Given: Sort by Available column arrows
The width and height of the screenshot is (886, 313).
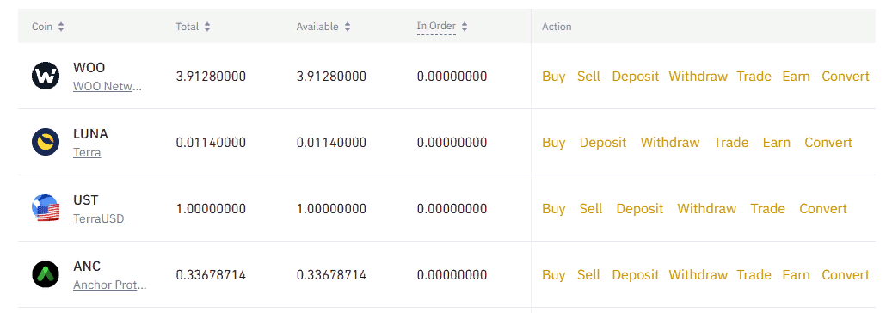Looking at the screenshot, I should tap(348, 27).
